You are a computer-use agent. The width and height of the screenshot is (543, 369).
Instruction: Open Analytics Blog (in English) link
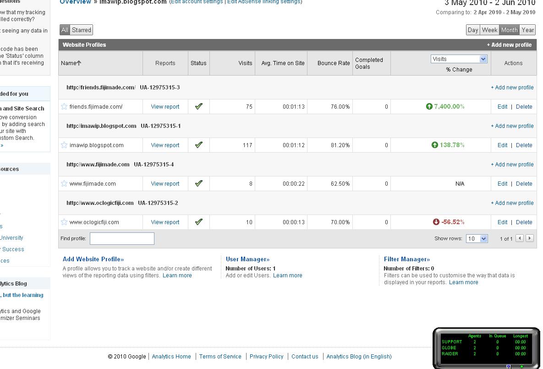click(x=359, y=357)
